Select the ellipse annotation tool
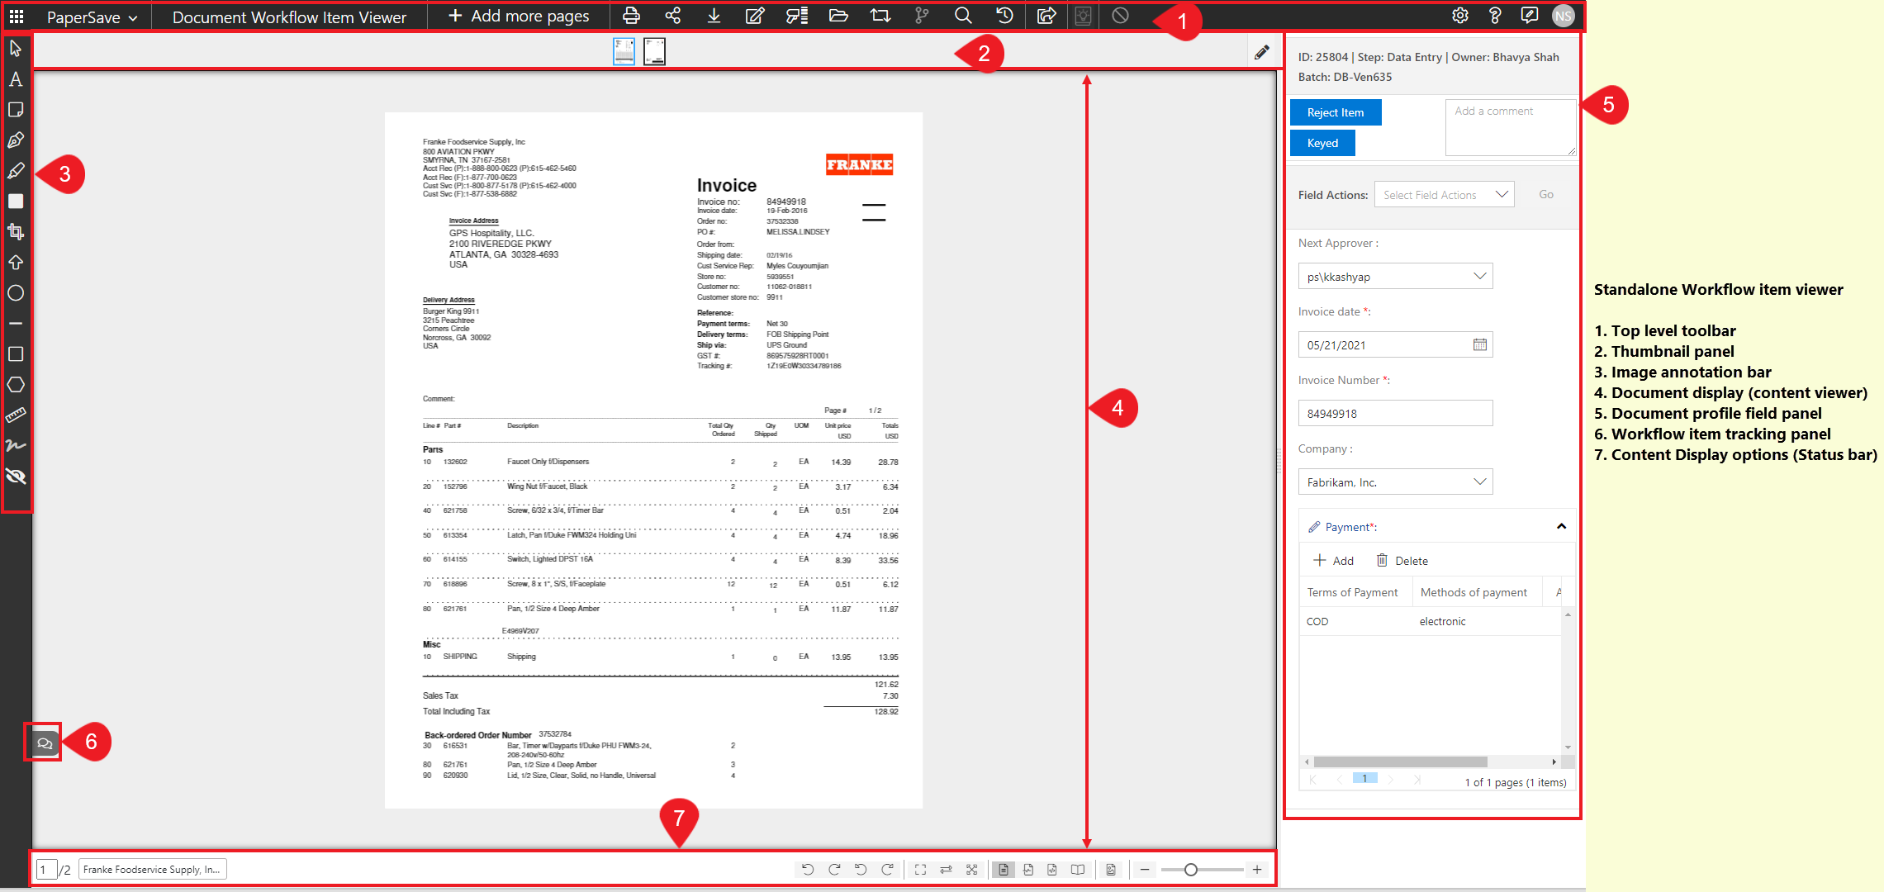Screen dimensions: 1884x892 tap(16, 293)
